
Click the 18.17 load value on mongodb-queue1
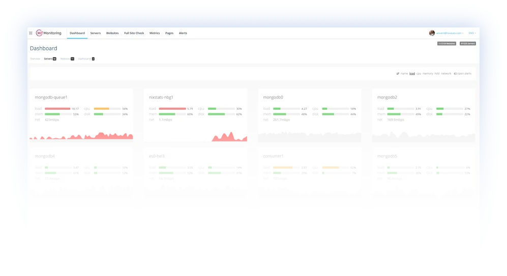[x=75, y=109]
